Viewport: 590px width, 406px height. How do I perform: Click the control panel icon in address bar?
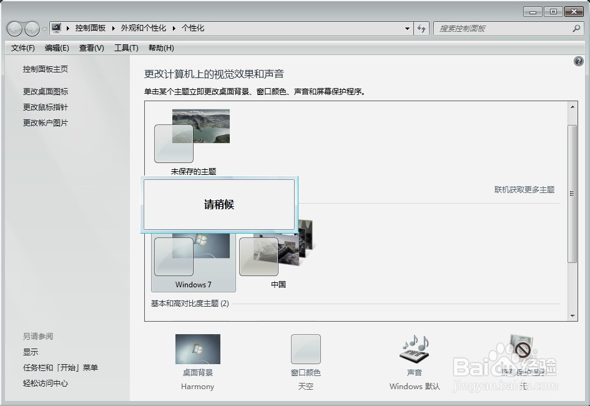coord(56,27)
